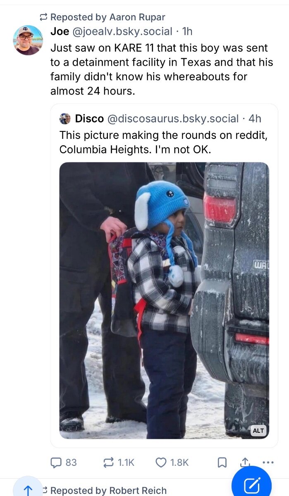Open the quoted post text about Columbia Heights

coord(163,143)
